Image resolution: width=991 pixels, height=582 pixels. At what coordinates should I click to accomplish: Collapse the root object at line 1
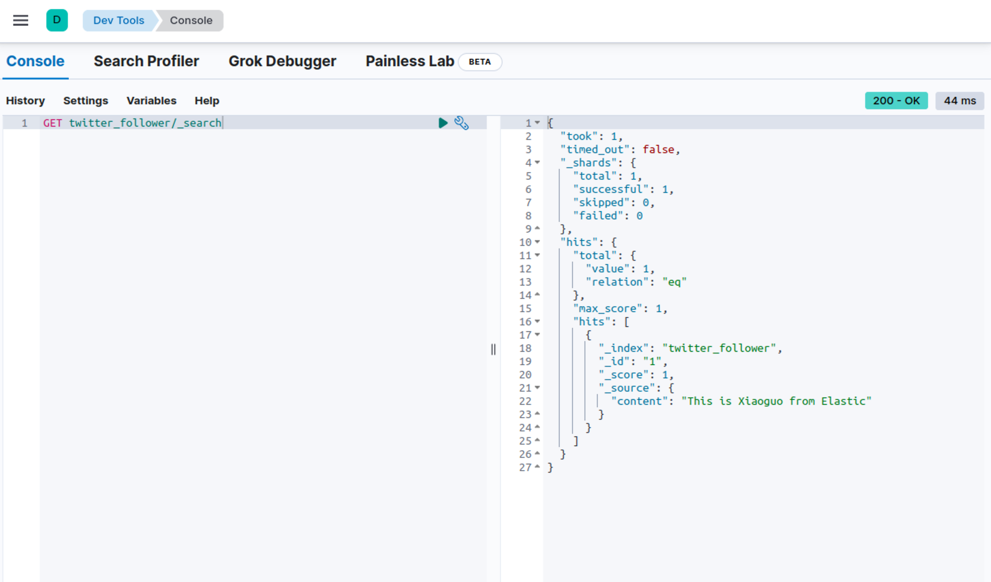pos(537,123)
